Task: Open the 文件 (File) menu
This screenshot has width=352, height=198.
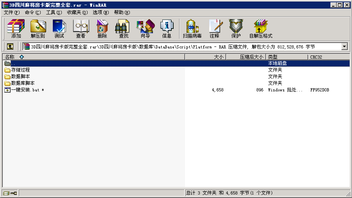Action: (12, 12)
